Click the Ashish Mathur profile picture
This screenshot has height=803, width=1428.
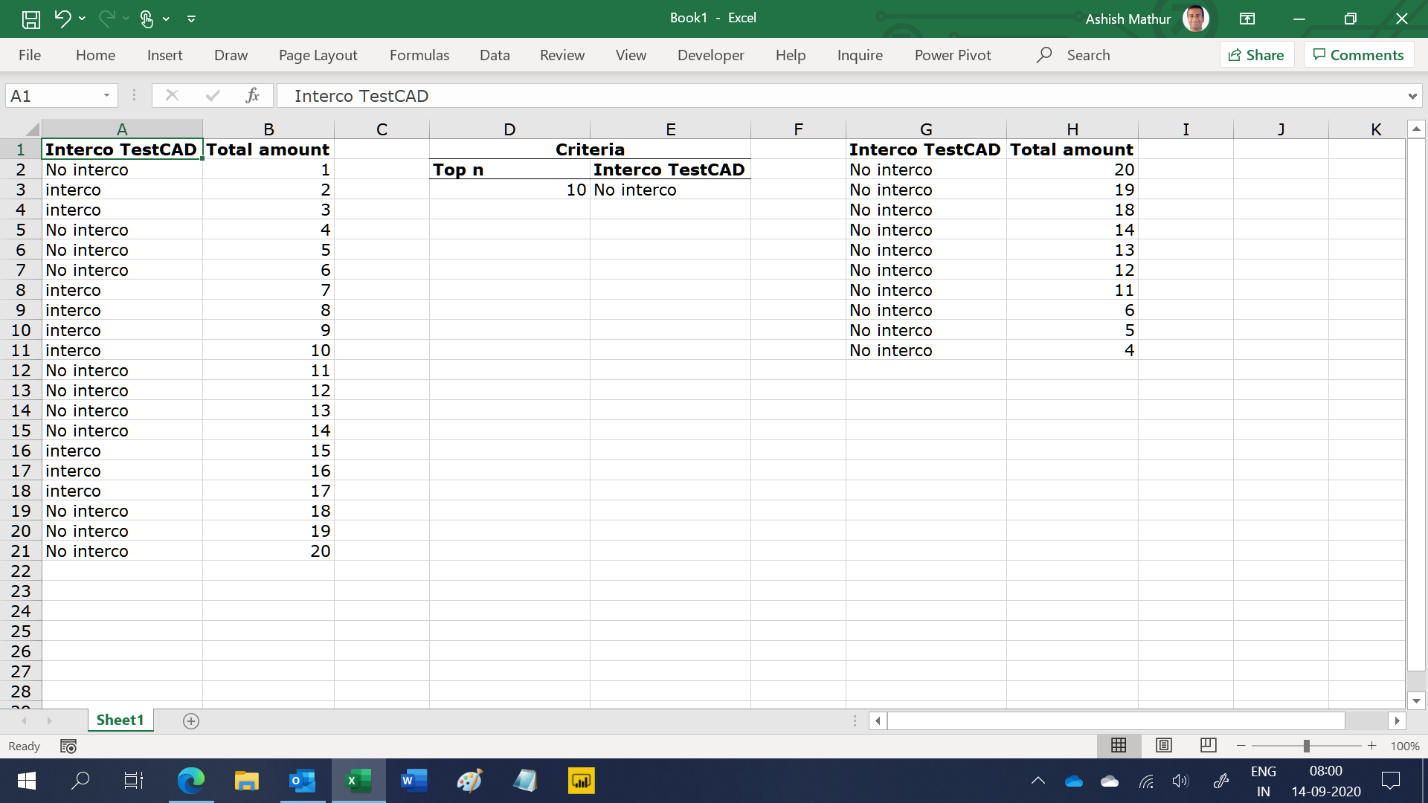[x=1195, y=19]
